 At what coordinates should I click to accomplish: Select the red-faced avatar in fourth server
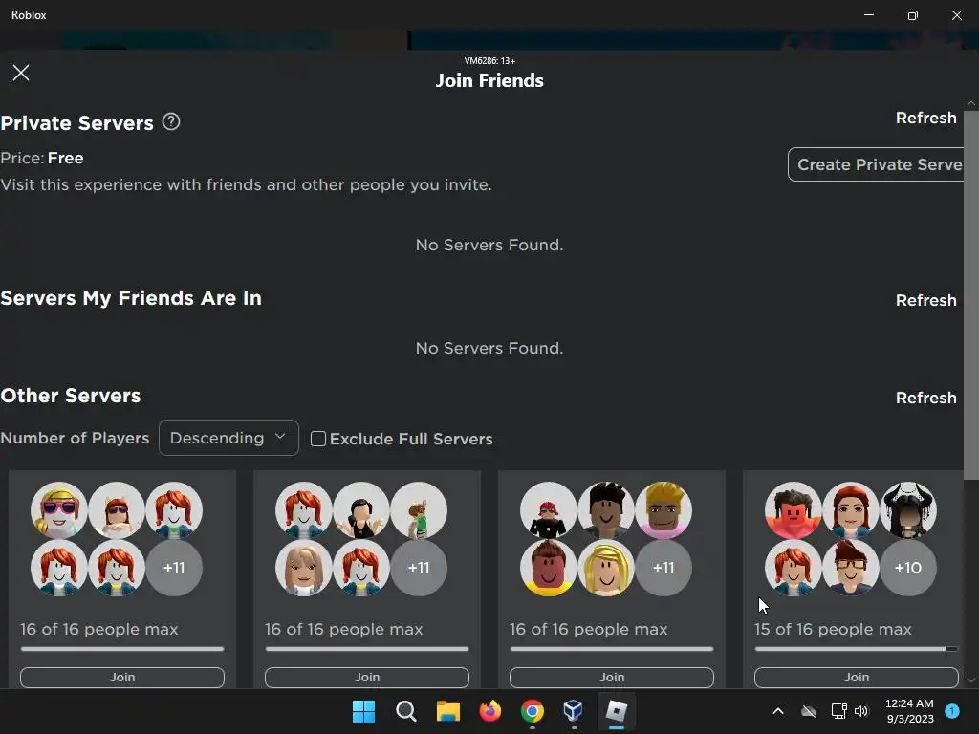pos(794,510)
